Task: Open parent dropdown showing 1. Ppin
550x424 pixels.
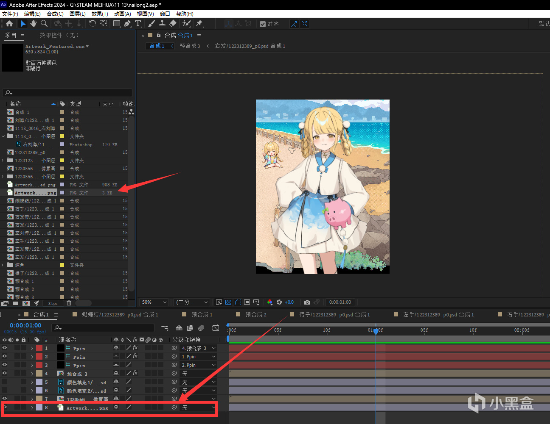Action: (199, 357)
